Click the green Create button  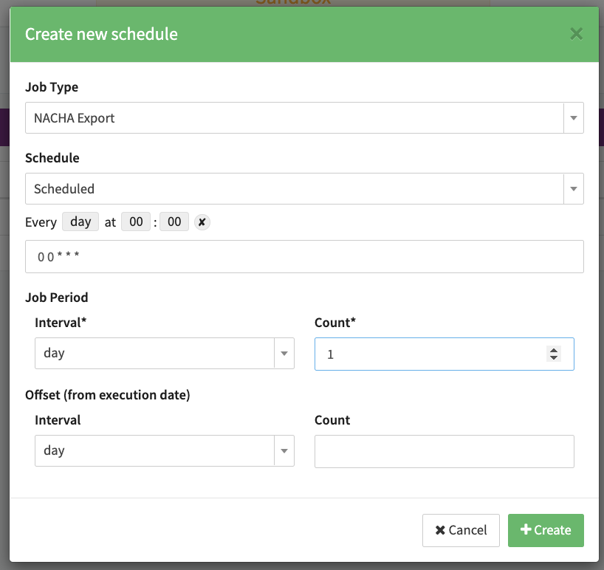(546, 530)
